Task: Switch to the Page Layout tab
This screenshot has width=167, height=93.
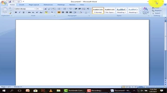Action: (34, 5)
